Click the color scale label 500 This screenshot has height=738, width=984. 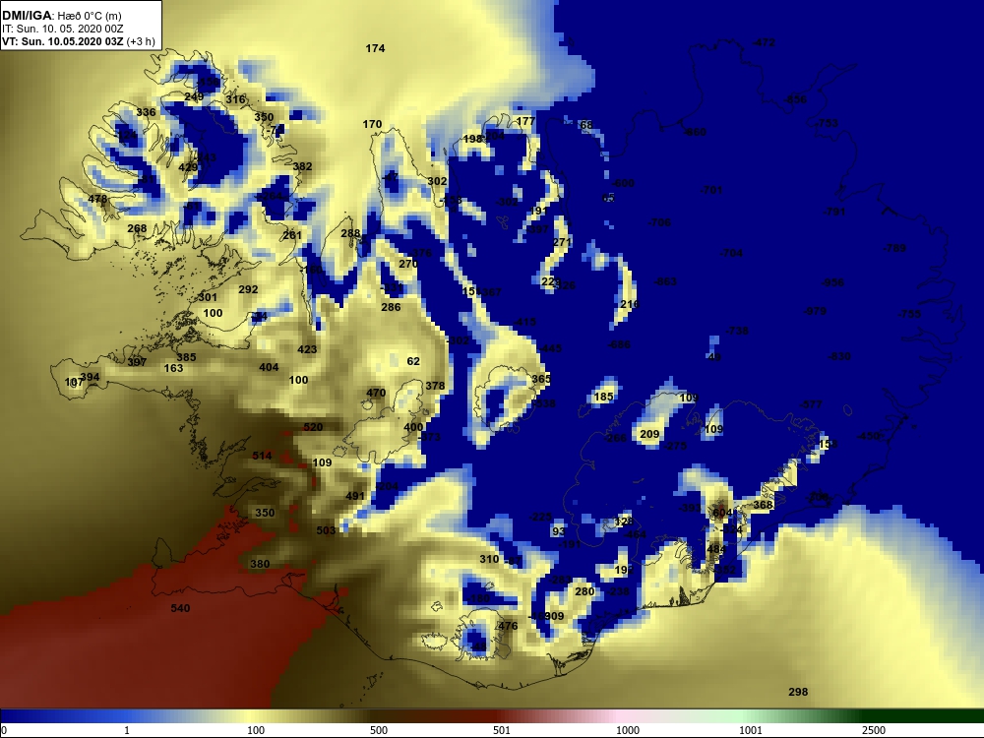click(379, 730)
